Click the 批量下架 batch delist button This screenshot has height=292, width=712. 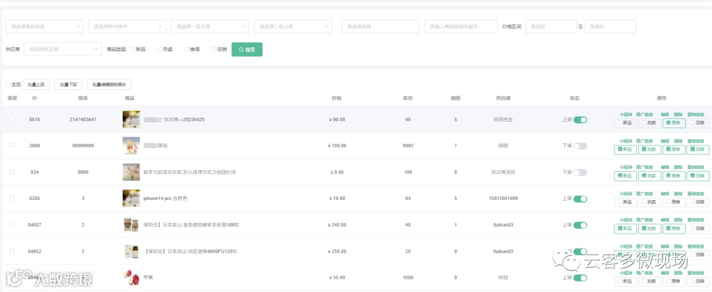point(68,84)
